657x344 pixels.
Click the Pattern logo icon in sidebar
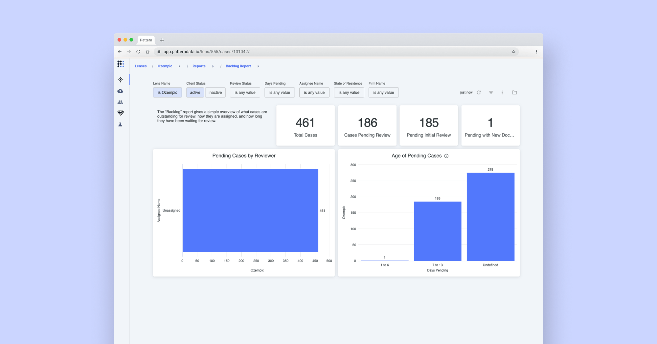[x=121, y=64]
